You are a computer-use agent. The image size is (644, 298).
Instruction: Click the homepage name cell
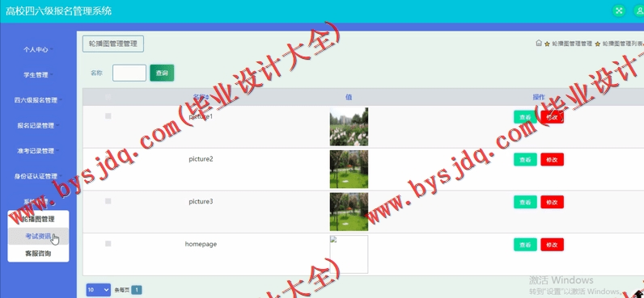coord(201,244)
